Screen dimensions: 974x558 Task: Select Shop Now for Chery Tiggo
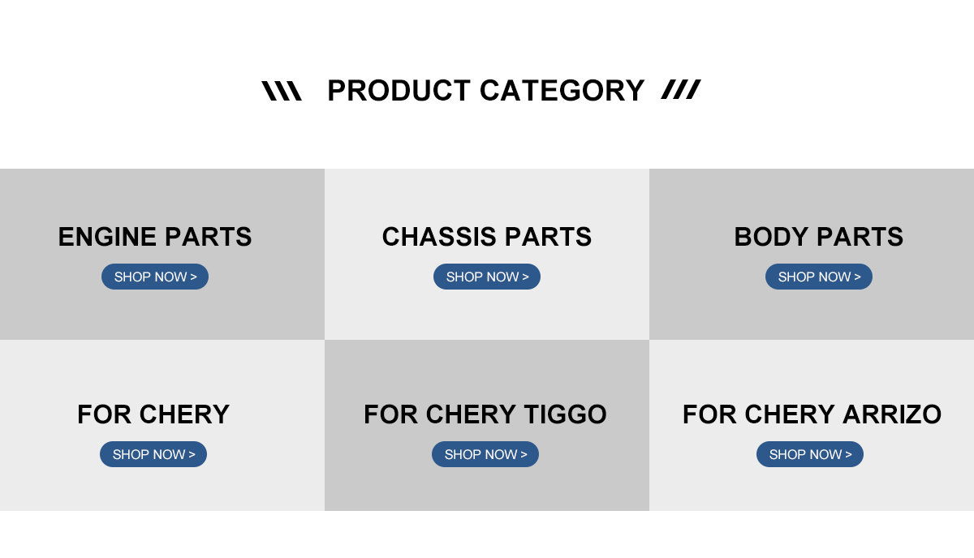point(485,454)
